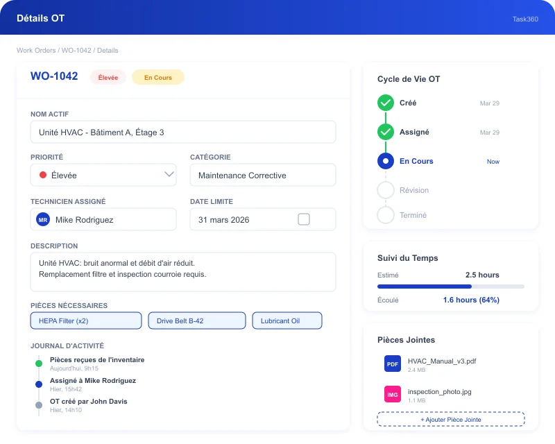Click the red priority dot showing Élevée
Viewport: 555px width, 444px height.
click(42, 175)
